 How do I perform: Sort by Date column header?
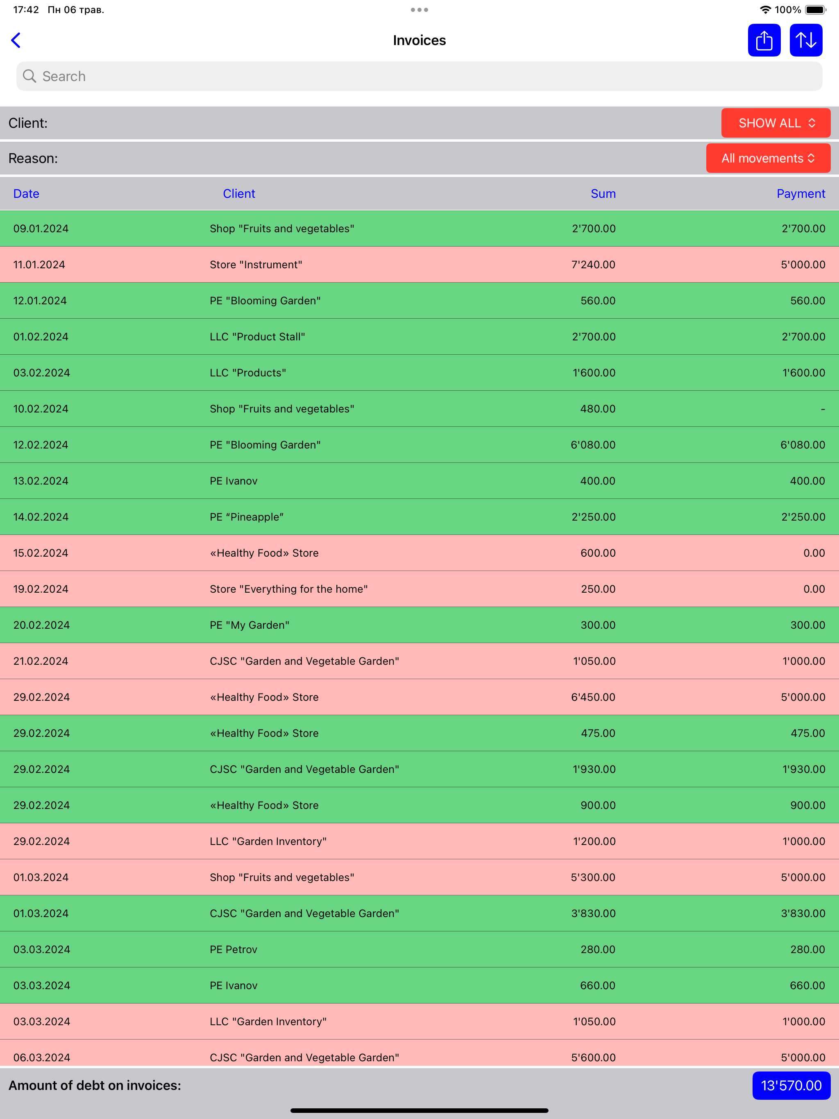26,194
